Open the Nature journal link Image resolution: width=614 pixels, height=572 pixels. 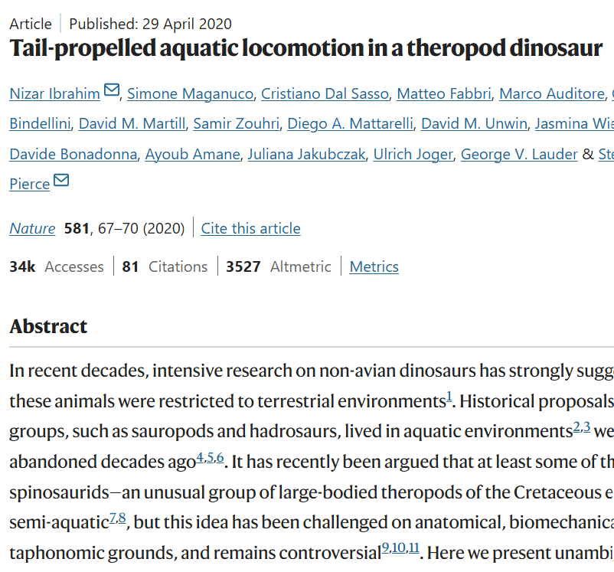tap(32, 228)
